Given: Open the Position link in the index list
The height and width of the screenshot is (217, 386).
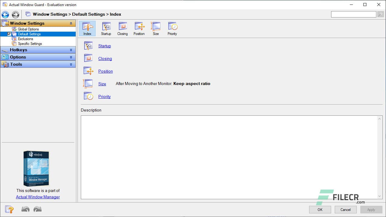Looking at the screenshot, I should (106, 71).
